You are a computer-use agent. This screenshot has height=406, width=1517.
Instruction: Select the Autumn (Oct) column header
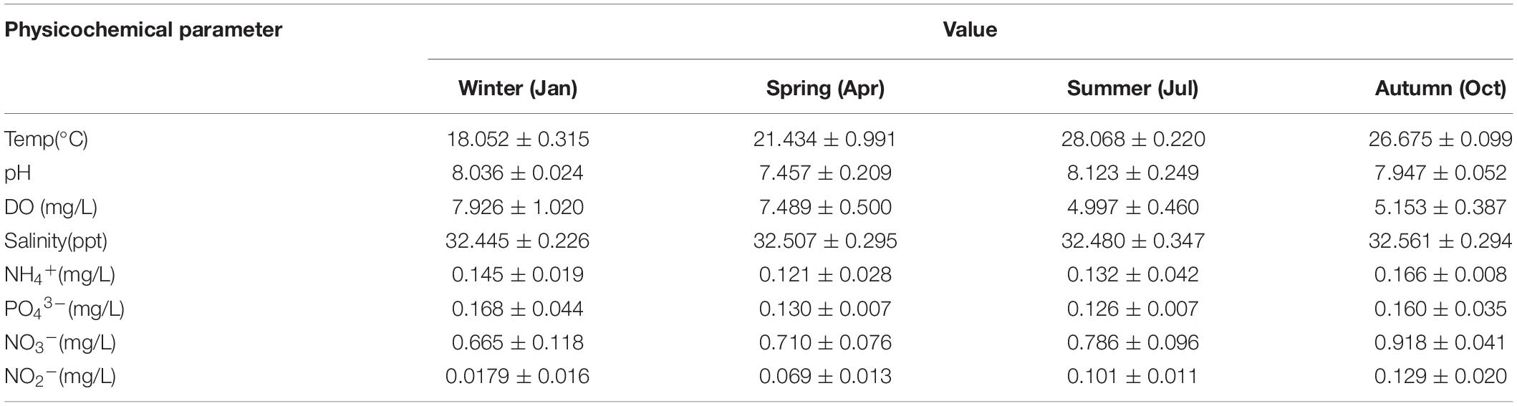1440,88
